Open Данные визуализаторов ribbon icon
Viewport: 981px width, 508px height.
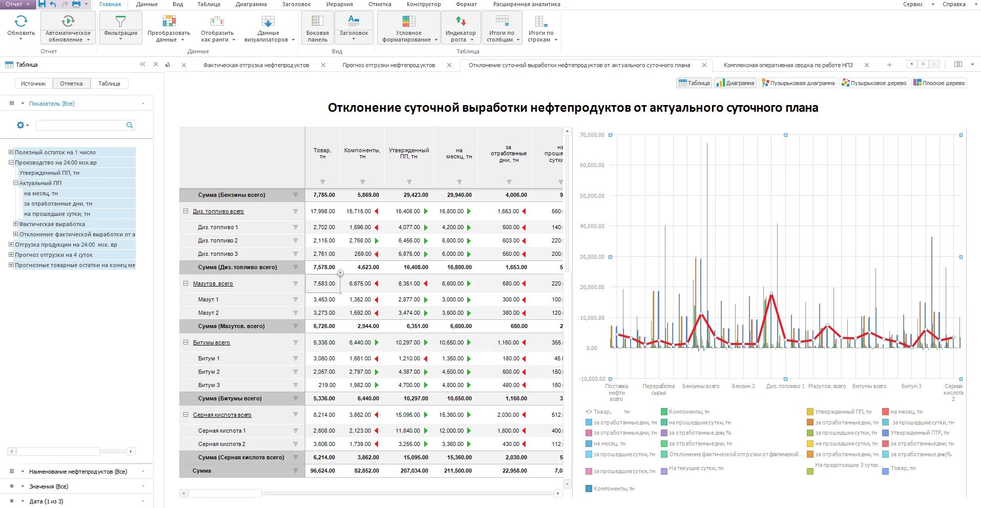(268, 21)
